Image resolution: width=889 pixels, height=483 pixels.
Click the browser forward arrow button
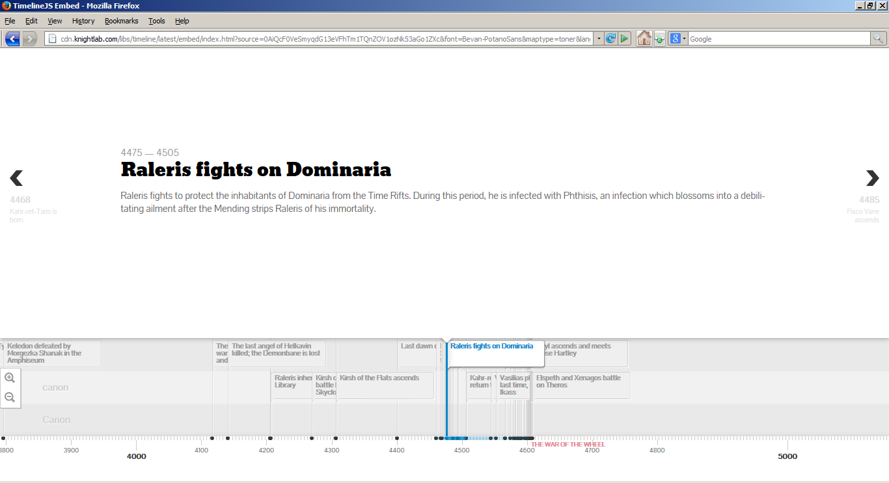click(x=30, y=39)
